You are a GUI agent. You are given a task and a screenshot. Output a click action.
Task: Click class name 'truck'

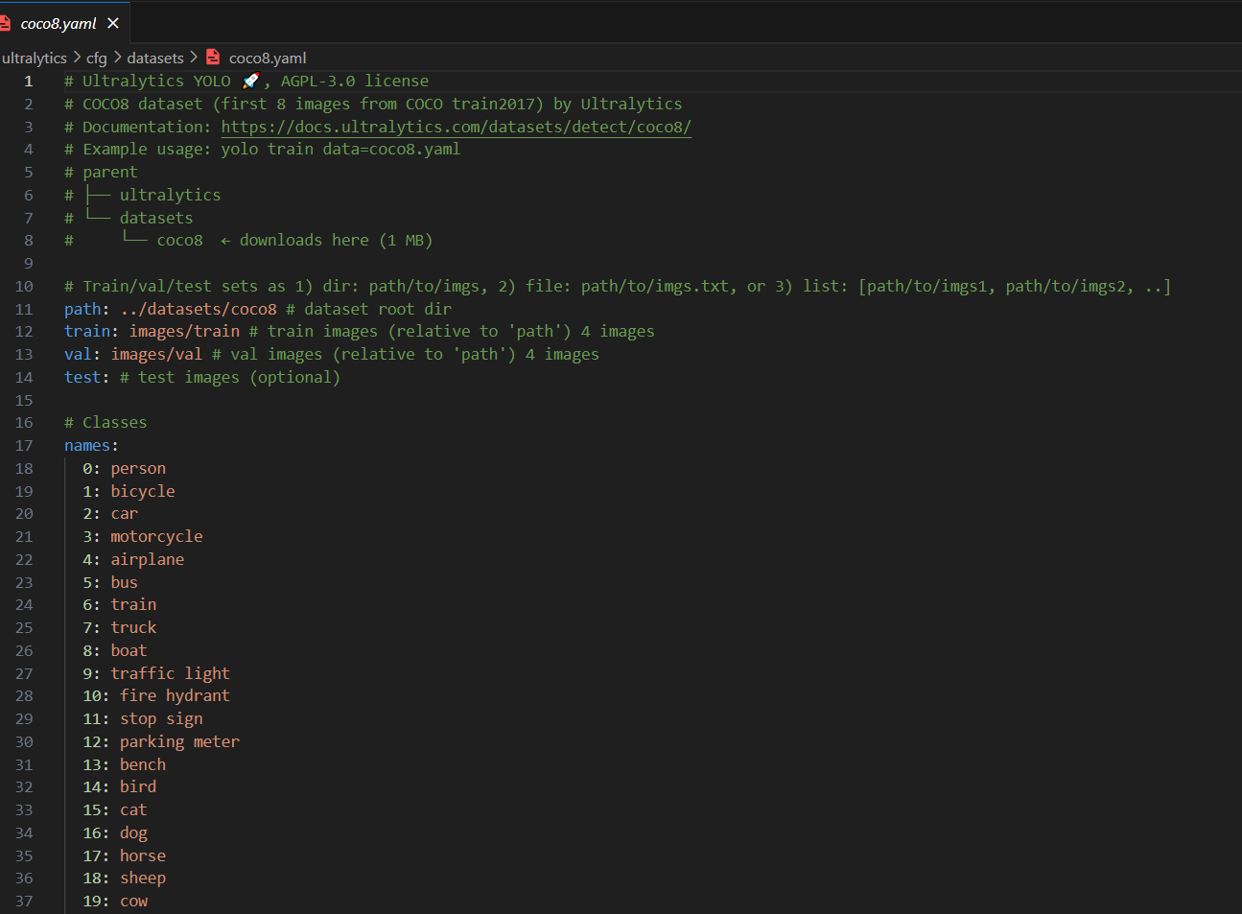pos(133,628)
